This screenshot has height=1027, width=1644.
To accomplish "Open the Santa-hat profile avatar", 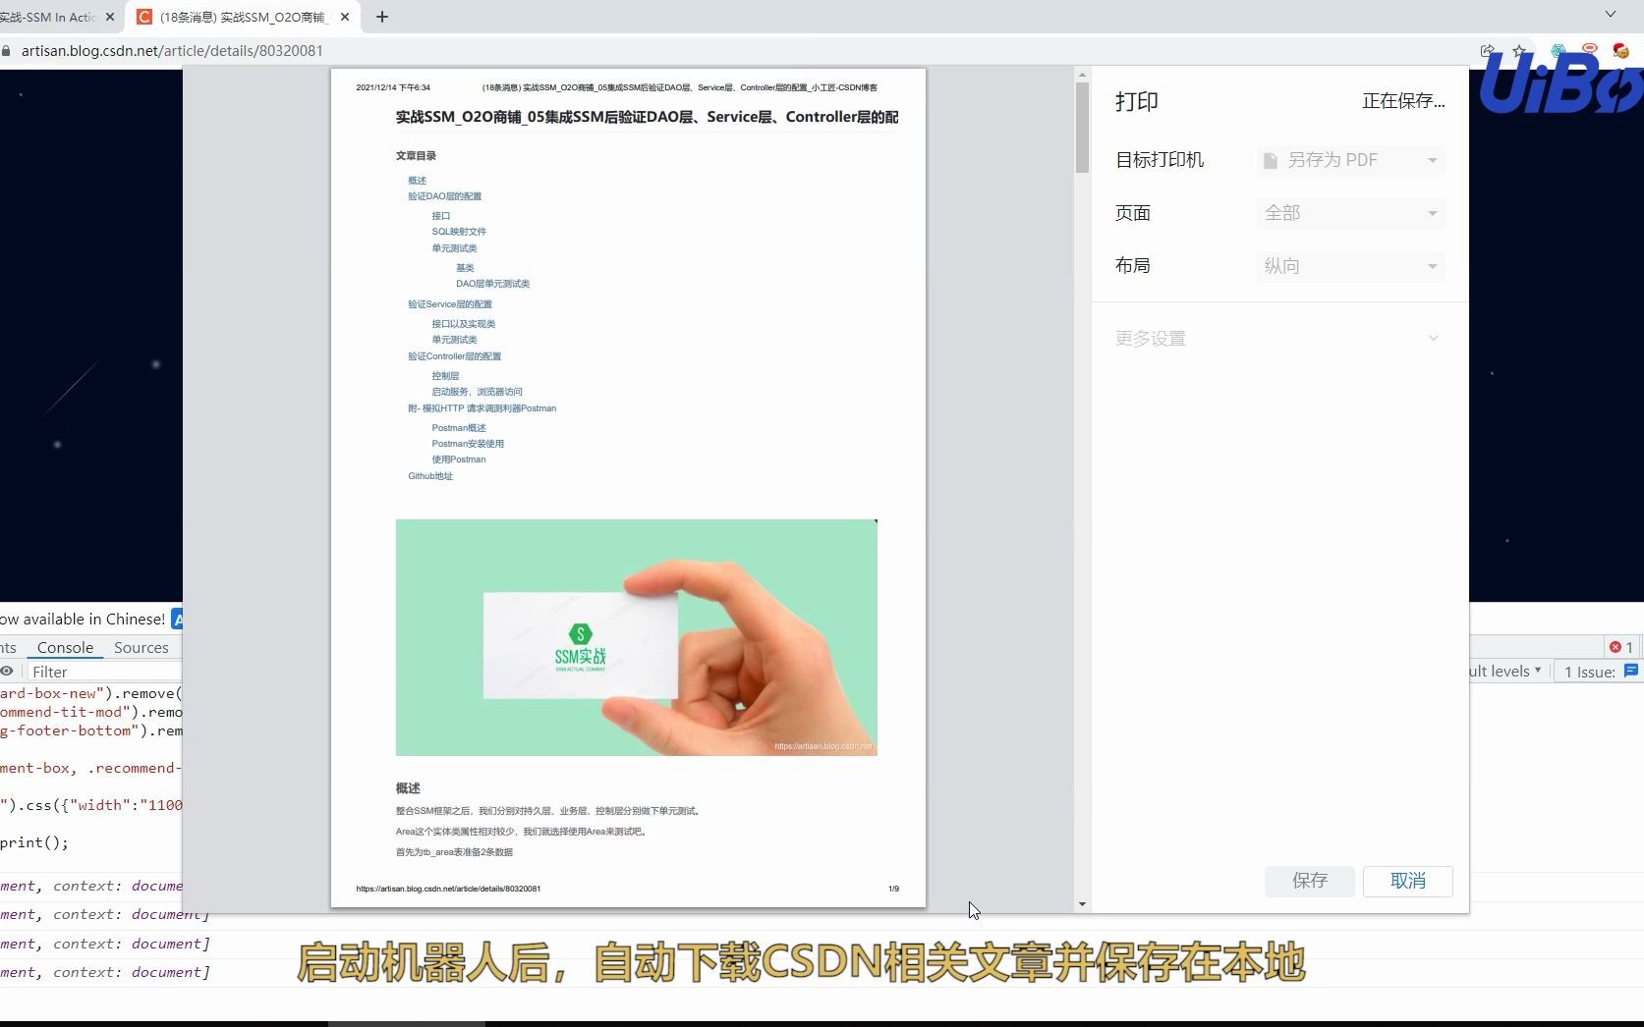I will (x=1621, y=50).
